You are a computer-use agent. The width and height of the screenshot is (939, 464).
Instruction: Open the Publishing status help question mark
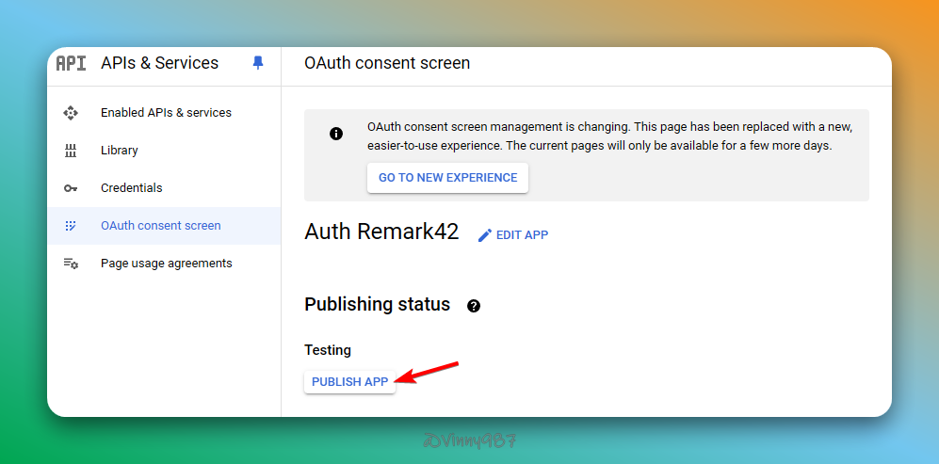point(474,306)
